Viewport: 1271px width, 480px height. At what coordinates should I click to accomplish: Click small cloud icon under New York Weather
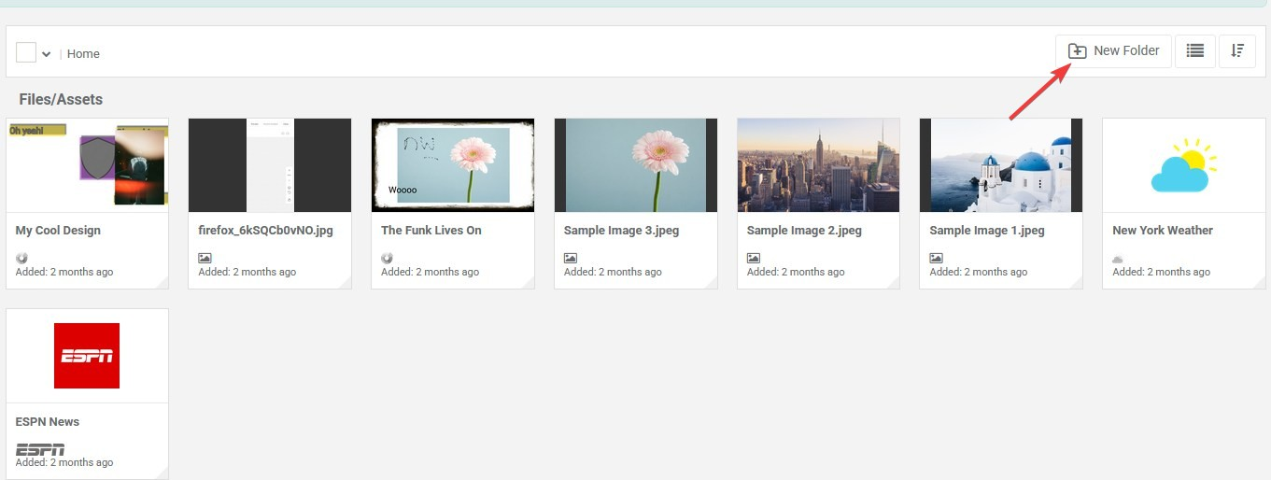[x=1118, y=259]
